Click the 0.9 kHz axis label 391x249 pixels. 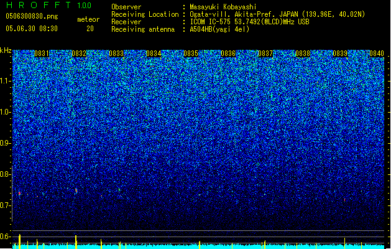click(x=5, y=143)
